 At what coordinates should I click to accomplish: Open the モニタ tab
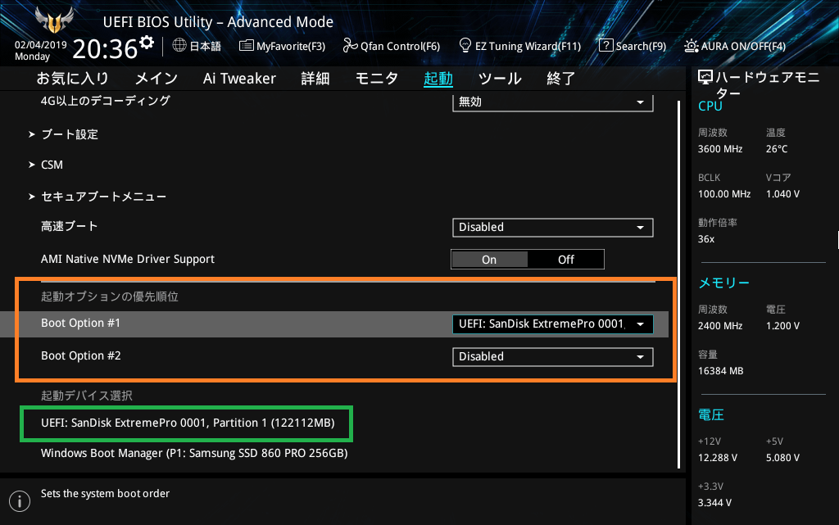click(377, 79)
